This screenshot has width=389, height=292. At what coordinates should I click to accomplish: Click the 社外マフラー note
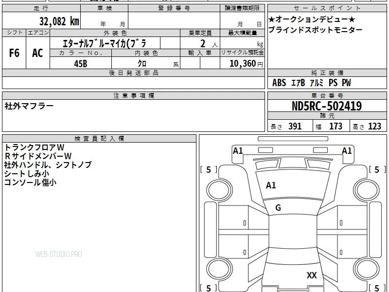tap(29, 106)
